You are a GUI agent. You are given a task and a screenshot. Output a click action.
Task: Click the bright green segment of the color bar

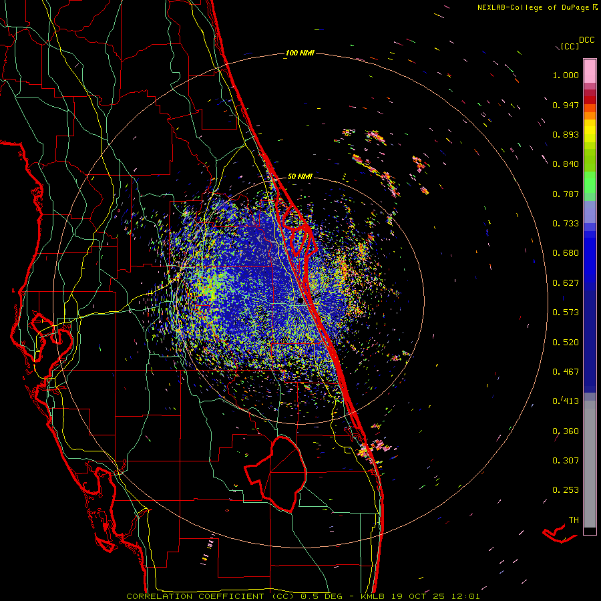pos(590,182)
